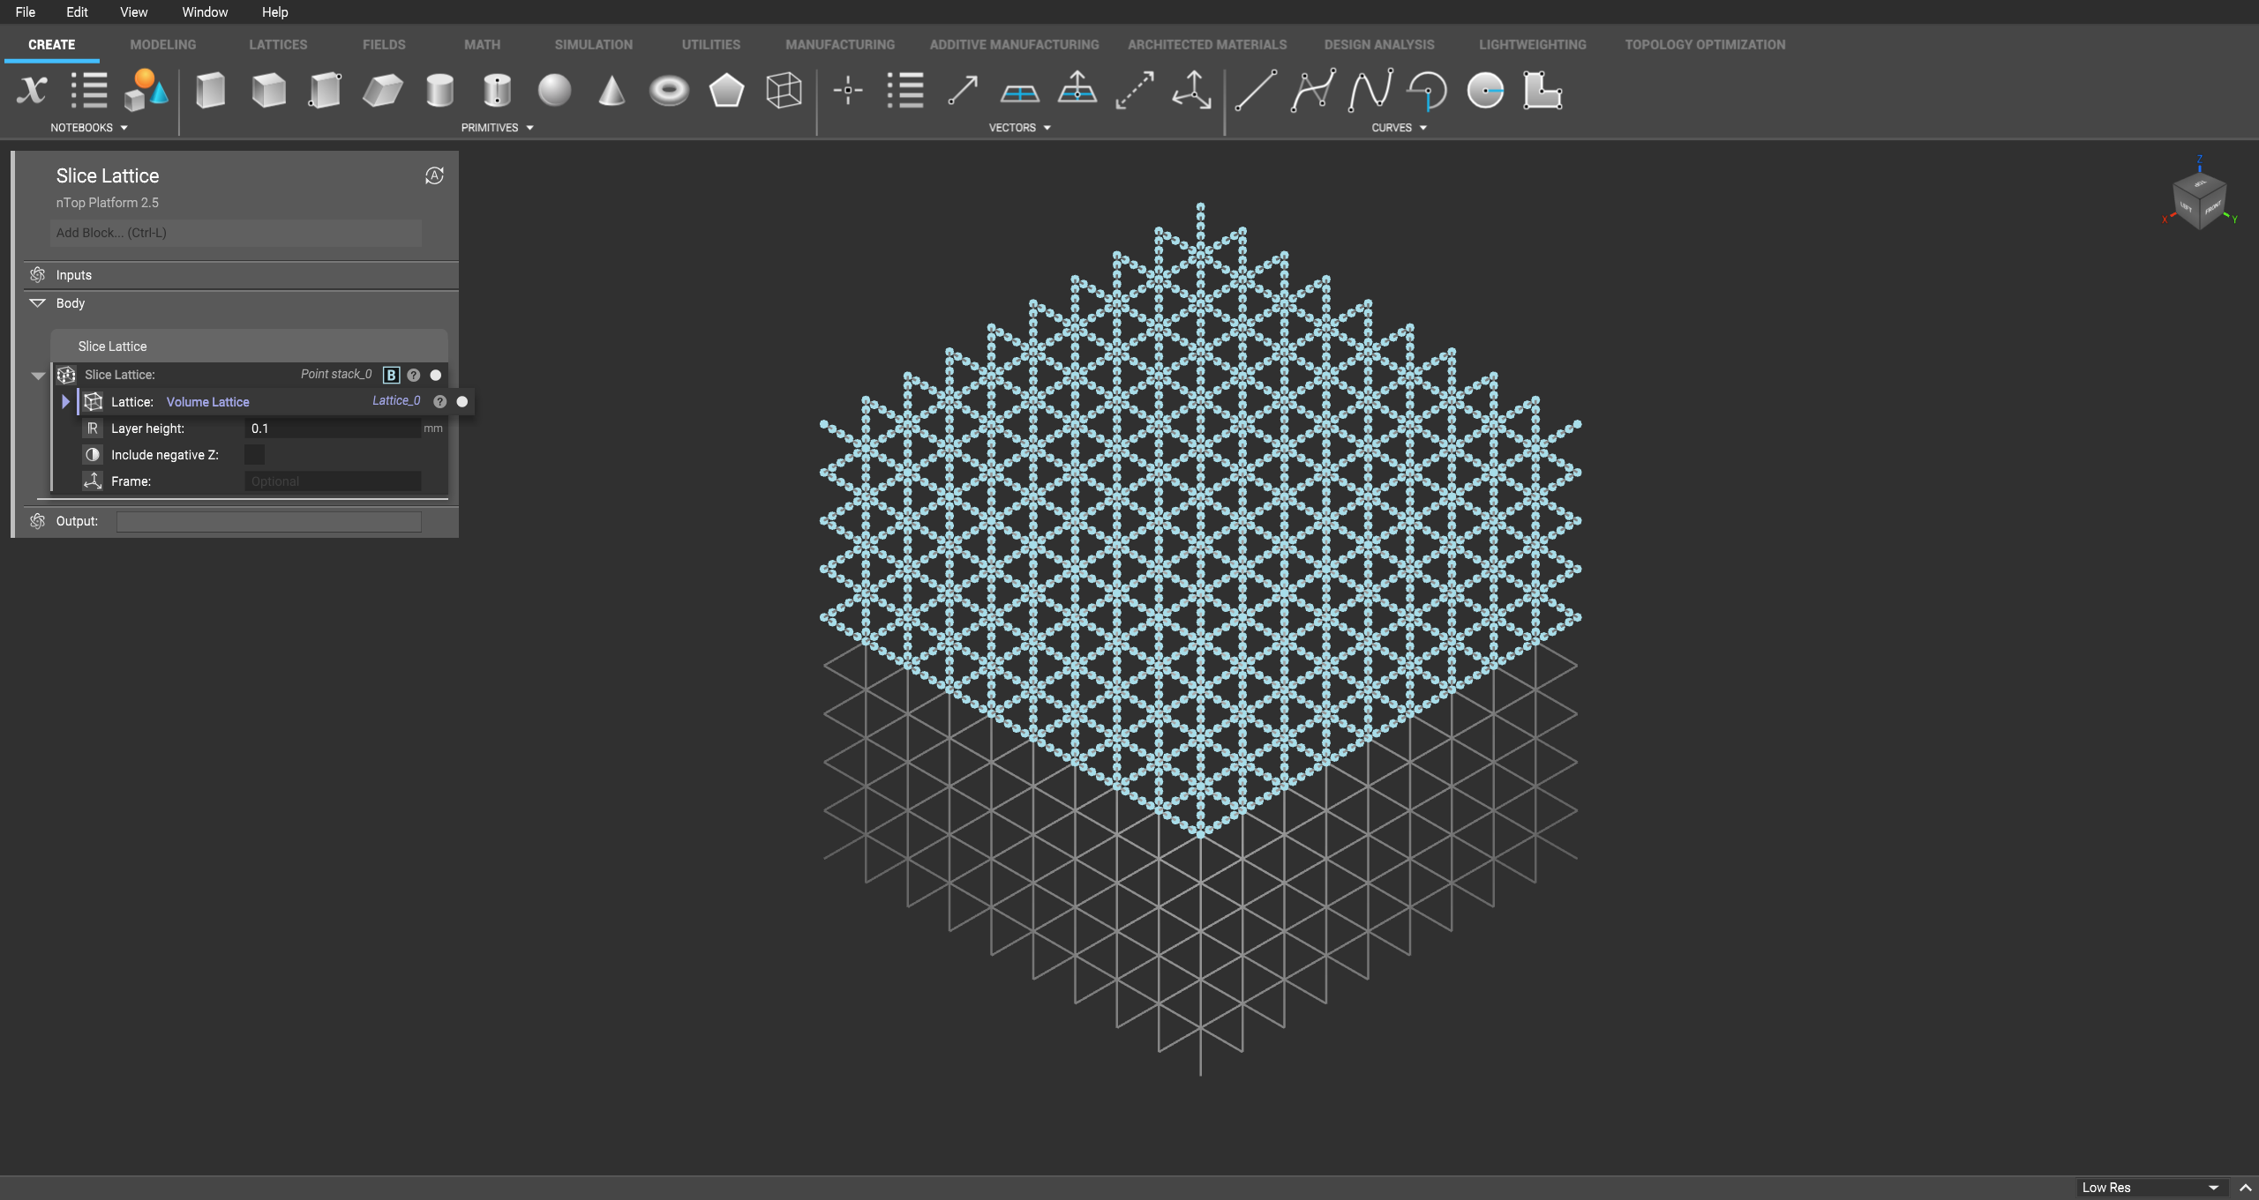Expand the Lattice Volume Lattice row
Viewport: 2259px width, 1200px height.
(x=65, y=401)
